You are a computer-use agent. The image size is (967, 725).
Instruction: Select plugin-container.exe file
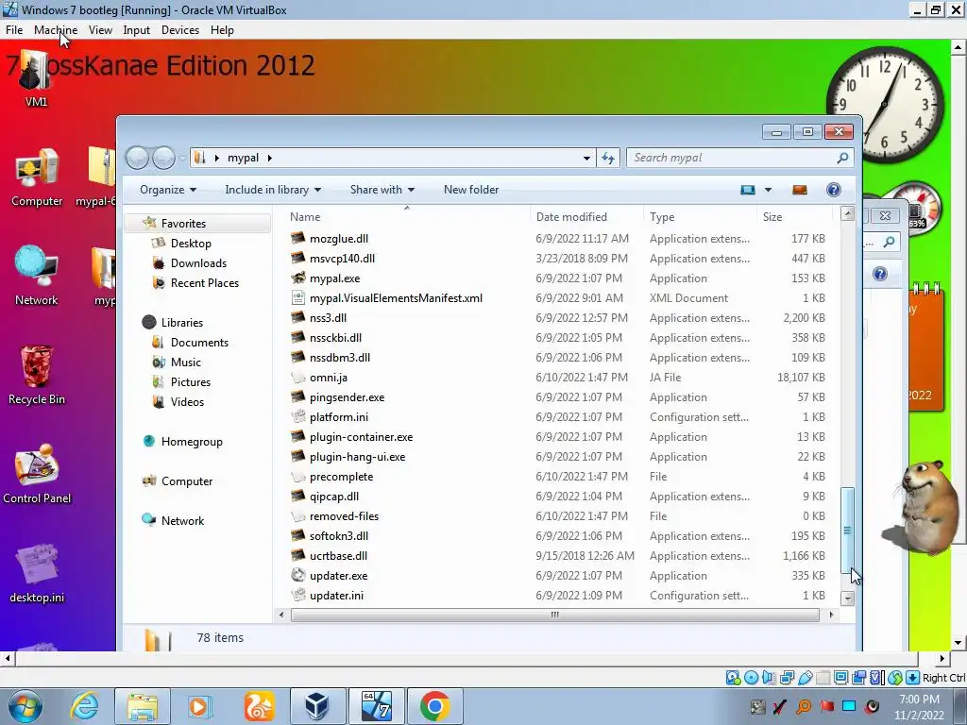pyautogui.click(x=361, y=436)
